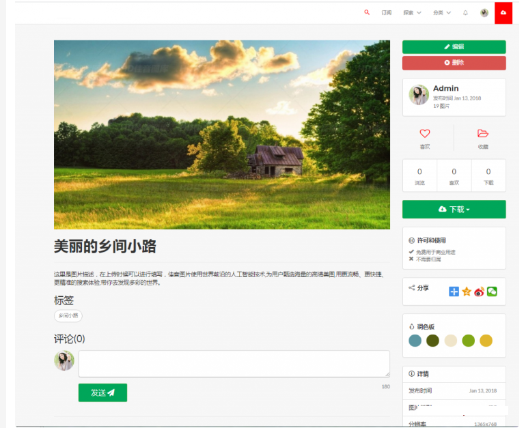526x428 pixels.
Task: Share to WeChat icon
Action: [492, 291]
